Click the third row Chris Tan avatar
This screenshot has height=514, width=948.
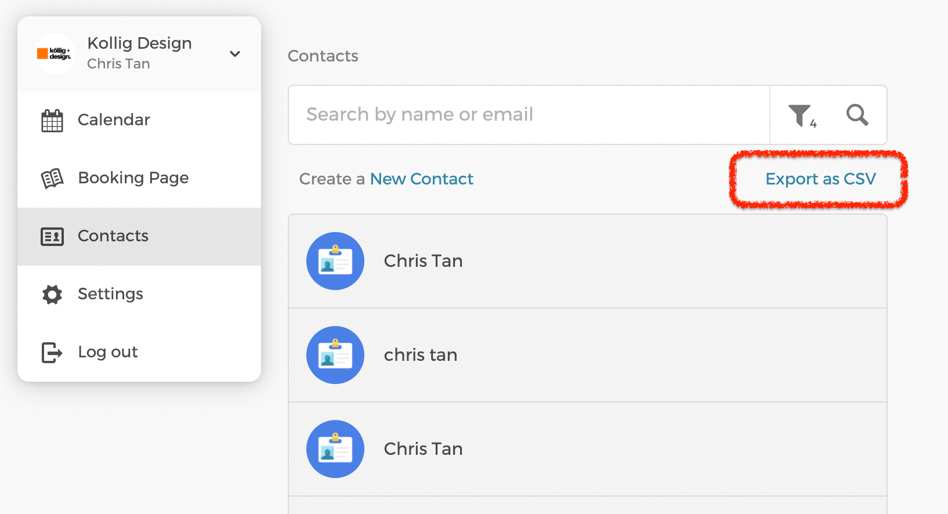coord(335,449)
